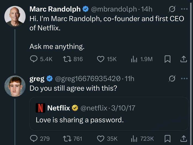This screenshot has width=193, height=145.
Task: Bookmark greg's reply tweet
Action: (x=167, y=138)
